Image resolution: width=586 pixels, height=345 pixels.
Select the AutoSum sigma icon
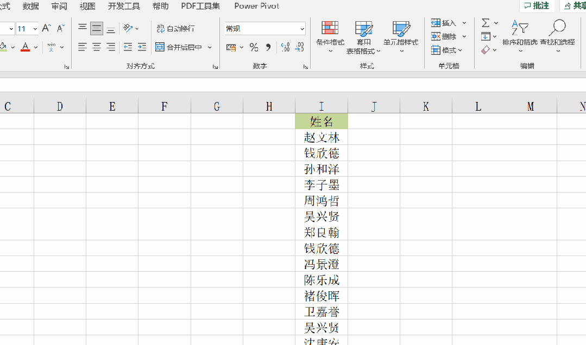pyautogui.click(x=487, y=22)
